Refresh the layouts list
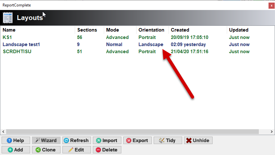The height and width of the screenshot is (155, 275). 77,140
